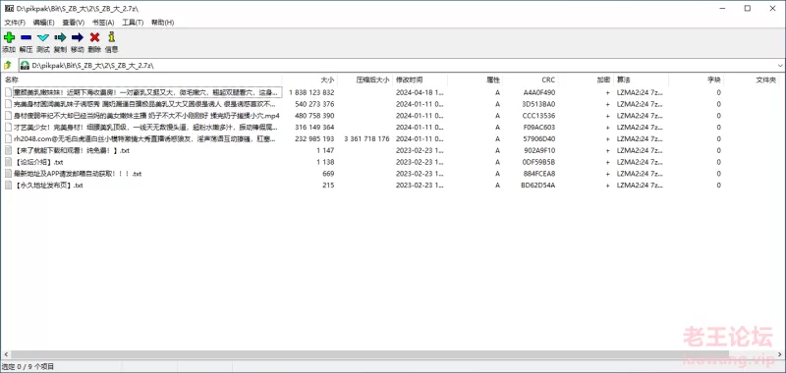Open the 编辑(E) menu
The image size is (786, 373).
coord(43,23)
